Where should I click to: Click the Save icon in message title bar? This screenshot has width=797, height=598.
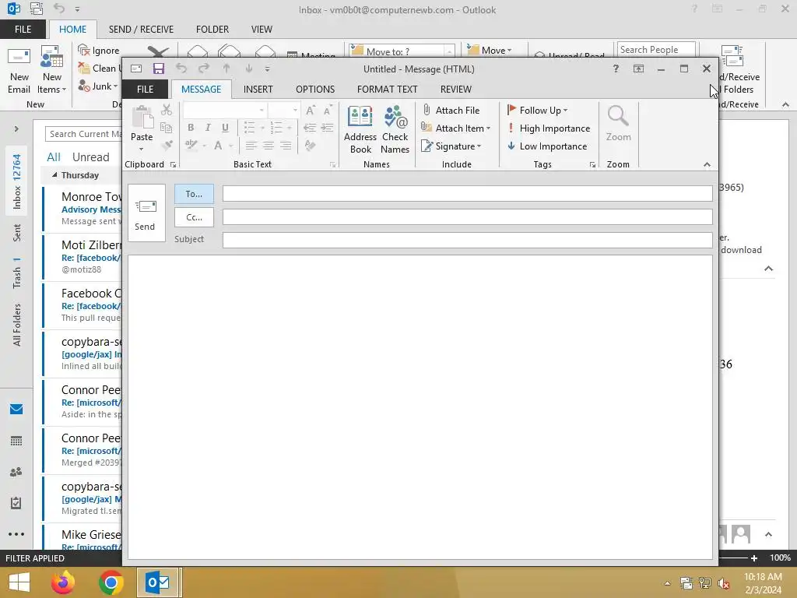point(159,69)
